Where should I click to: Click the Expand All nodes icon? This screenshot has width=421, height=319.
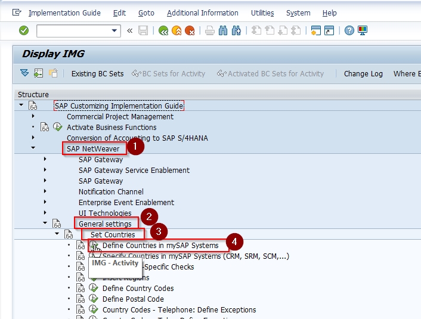point(24,73)
